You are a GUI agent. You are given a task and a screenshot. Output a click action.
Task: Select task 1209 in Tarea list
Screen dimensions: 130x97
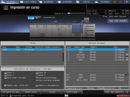click(32, 49)
